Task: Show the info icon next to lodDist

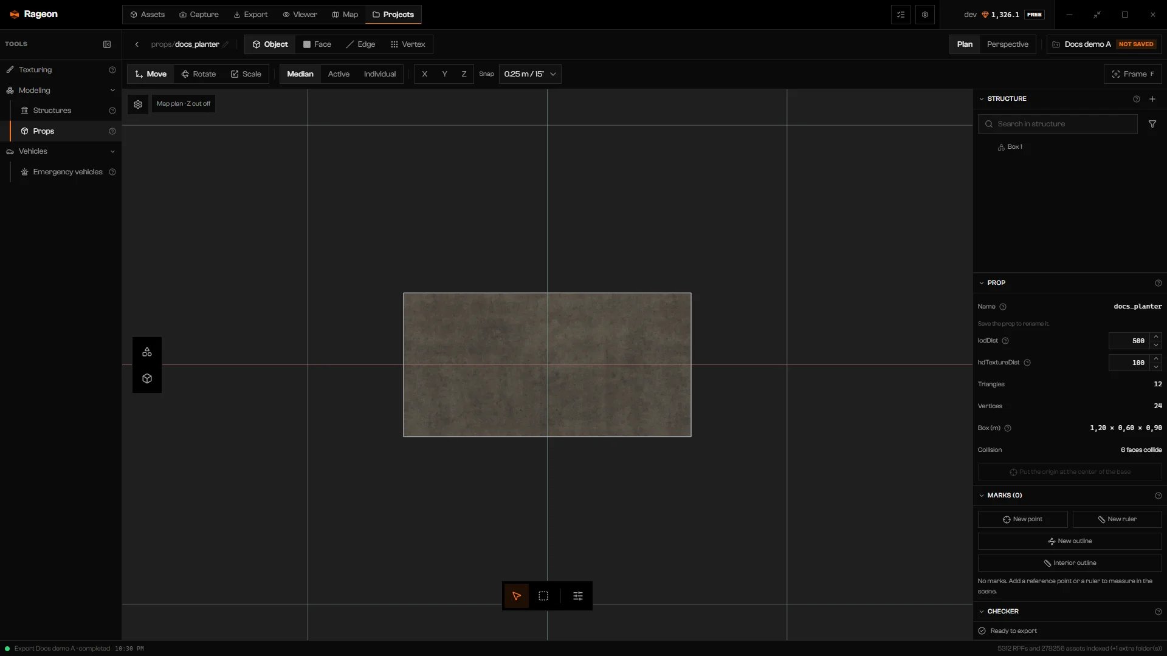Action: [1005, 341]
